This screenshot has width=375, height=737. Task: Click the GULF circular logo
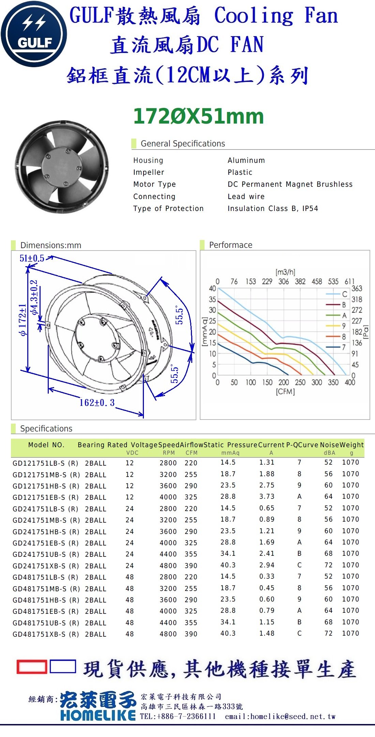34,34
